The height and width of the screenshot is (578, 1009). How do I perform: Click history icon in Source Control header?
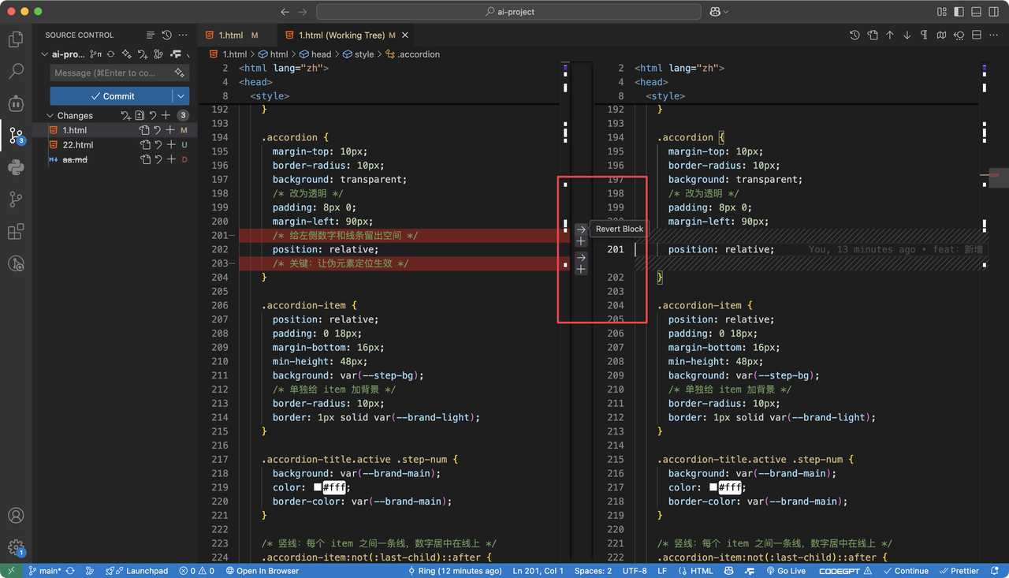click(166, 35)
